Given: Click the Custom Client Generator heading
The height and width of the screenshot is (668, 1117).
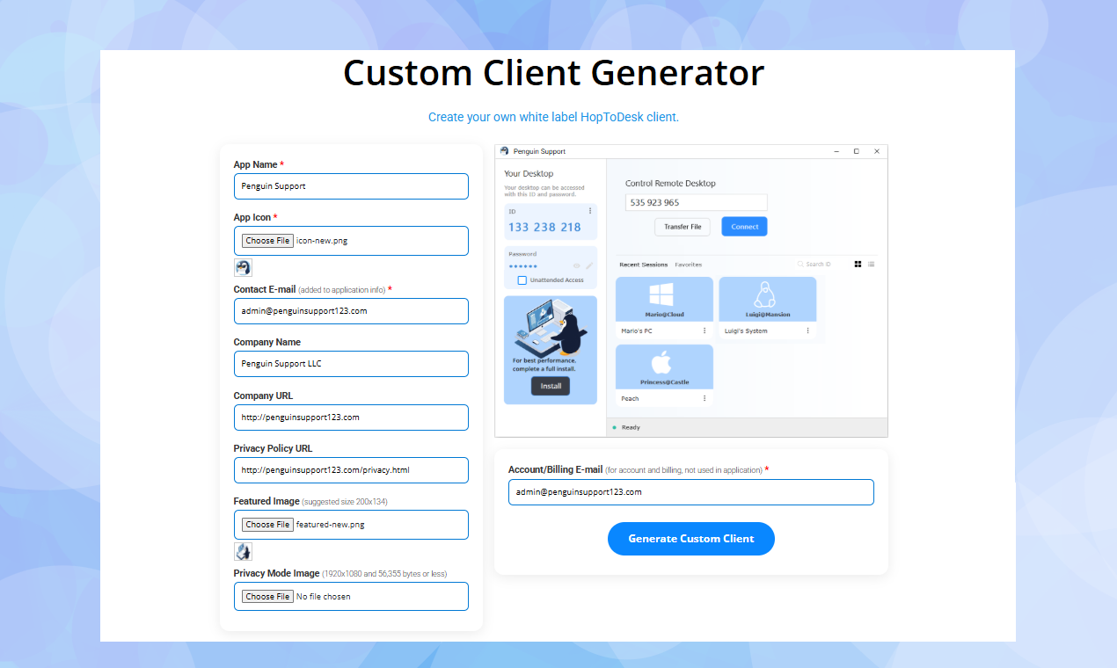Looking at the screenshot, I should point(553,72).
